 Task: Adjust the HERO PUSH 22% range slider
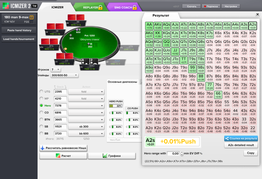click(x=115, y=106)
